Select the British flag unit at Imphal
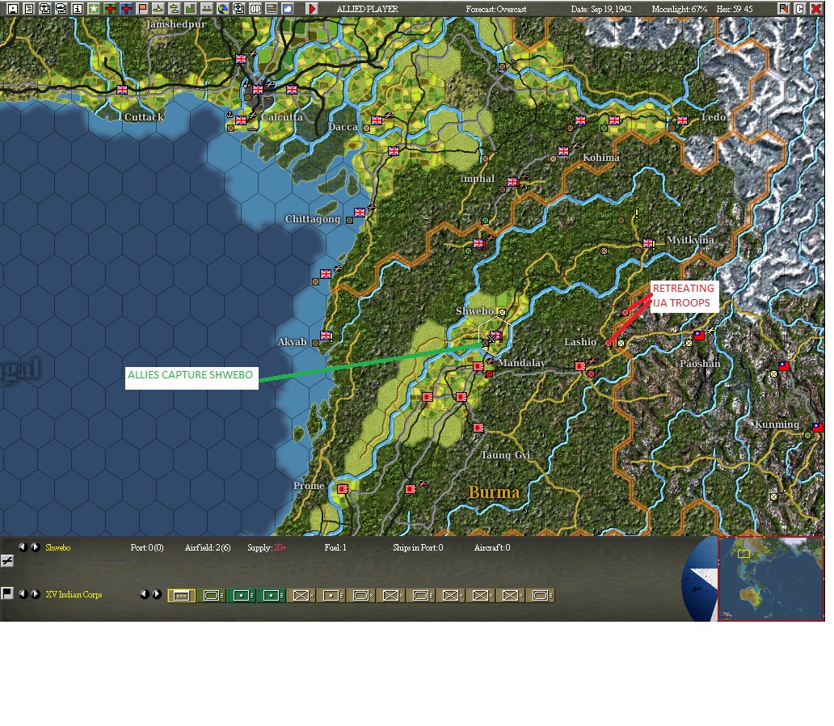This screenshot has height=726, width=834. click(x=512, y=182)
